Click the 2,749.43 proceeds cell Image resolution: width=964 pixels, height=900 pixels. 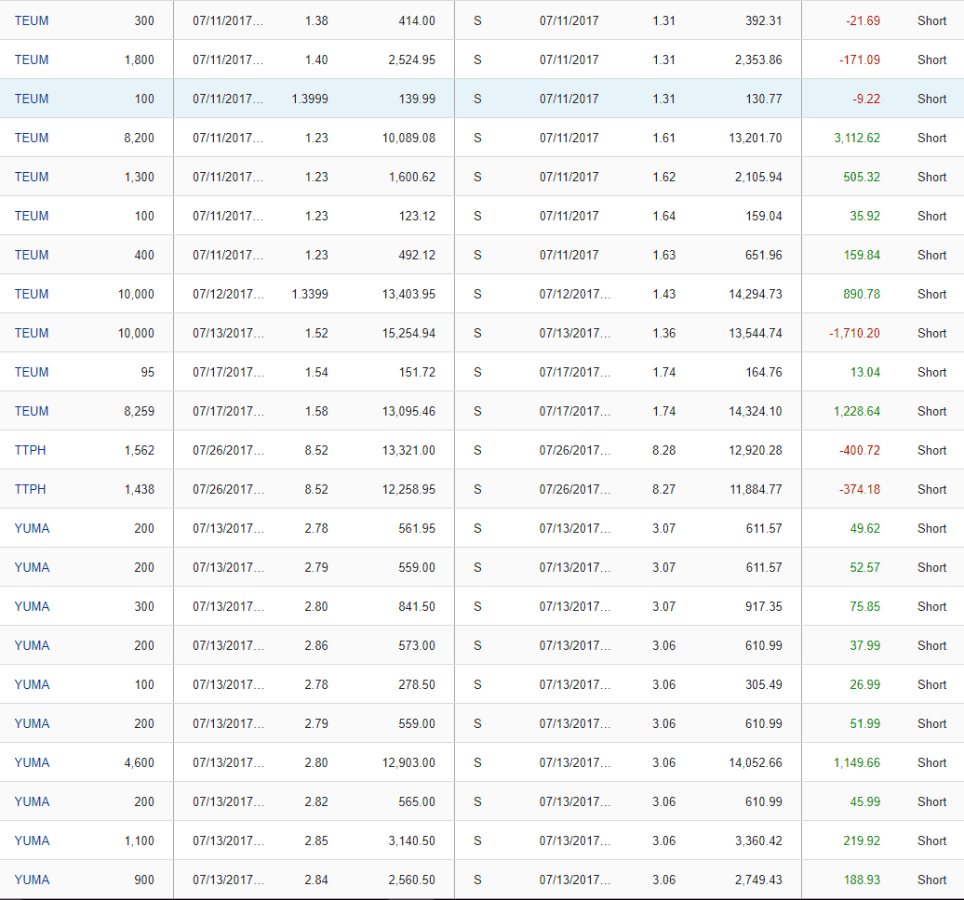pyautogui.click(x=758, y=880)
